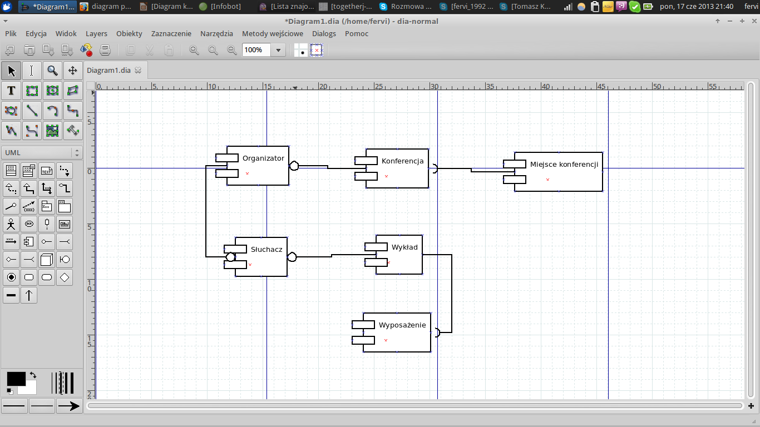Select the UML Component shape
This screenshot has height=427, width=760.
(x=29, y=242)
